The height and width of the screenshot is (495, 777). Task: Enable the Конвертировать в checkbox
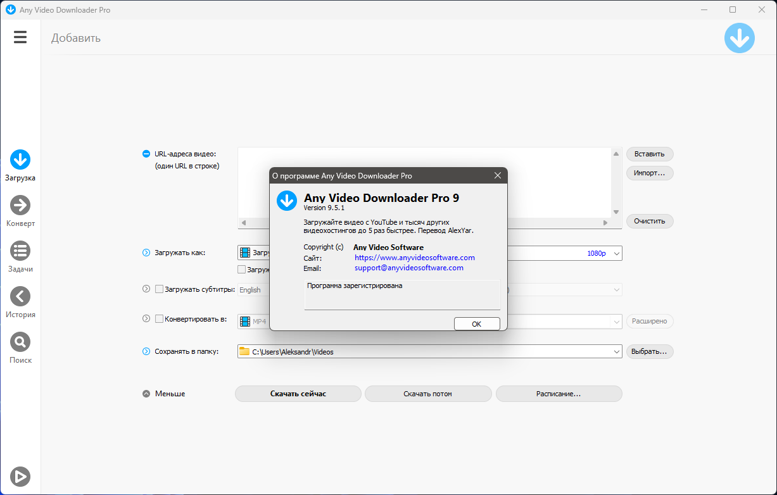(160, 319)
